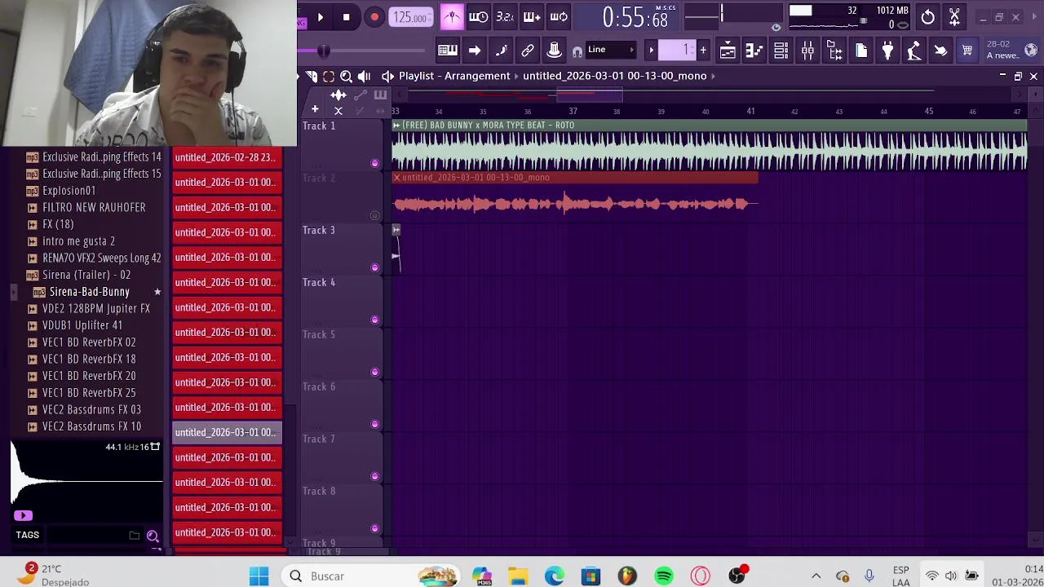
Task: Click the playlist zoom magnifier icon
Action: click(346, 76)
